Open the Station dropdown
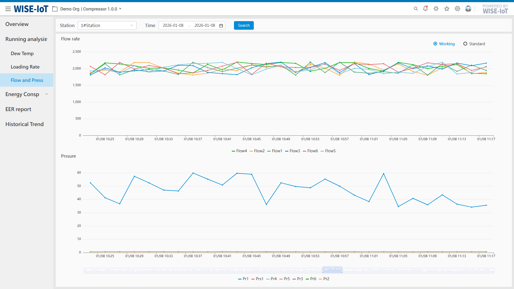This screenshot has width=514, height=289. 107,25
